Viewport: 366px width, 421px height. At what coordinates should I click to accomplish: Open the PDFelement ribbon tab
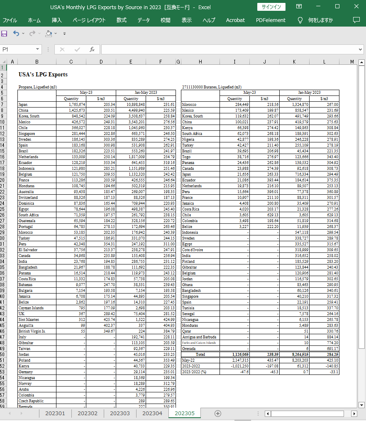click(x=271, y=20)
